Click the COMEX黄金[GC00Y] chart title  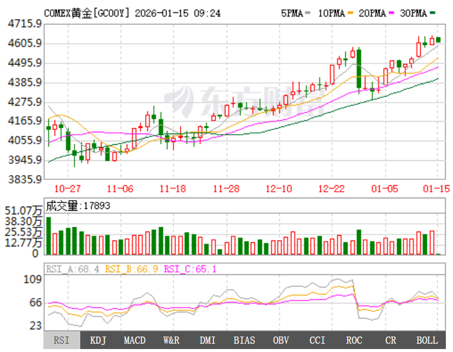point(87,12)
